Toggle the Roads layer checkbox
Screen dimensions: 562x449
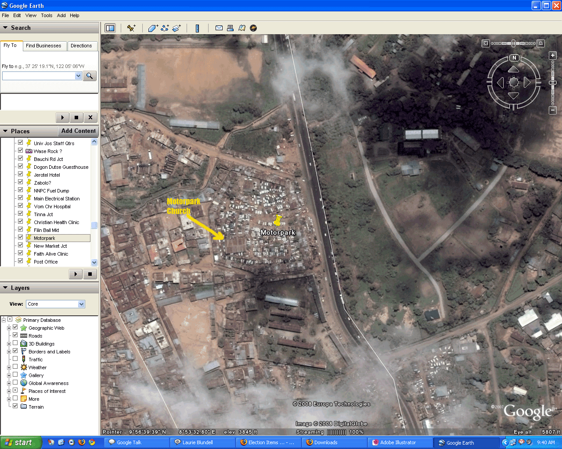pyautogui.click(x=15, y=335)
